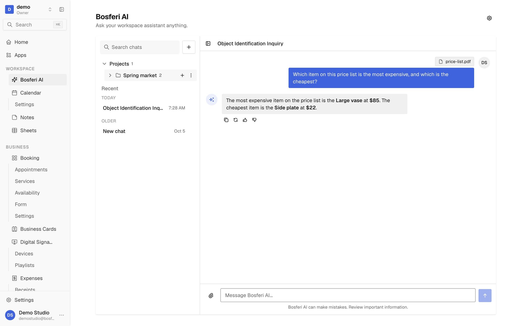Click the user question message bubble
Image resolution: width=522 pixels, height=326 pixels.
click(x=381, y=78)
